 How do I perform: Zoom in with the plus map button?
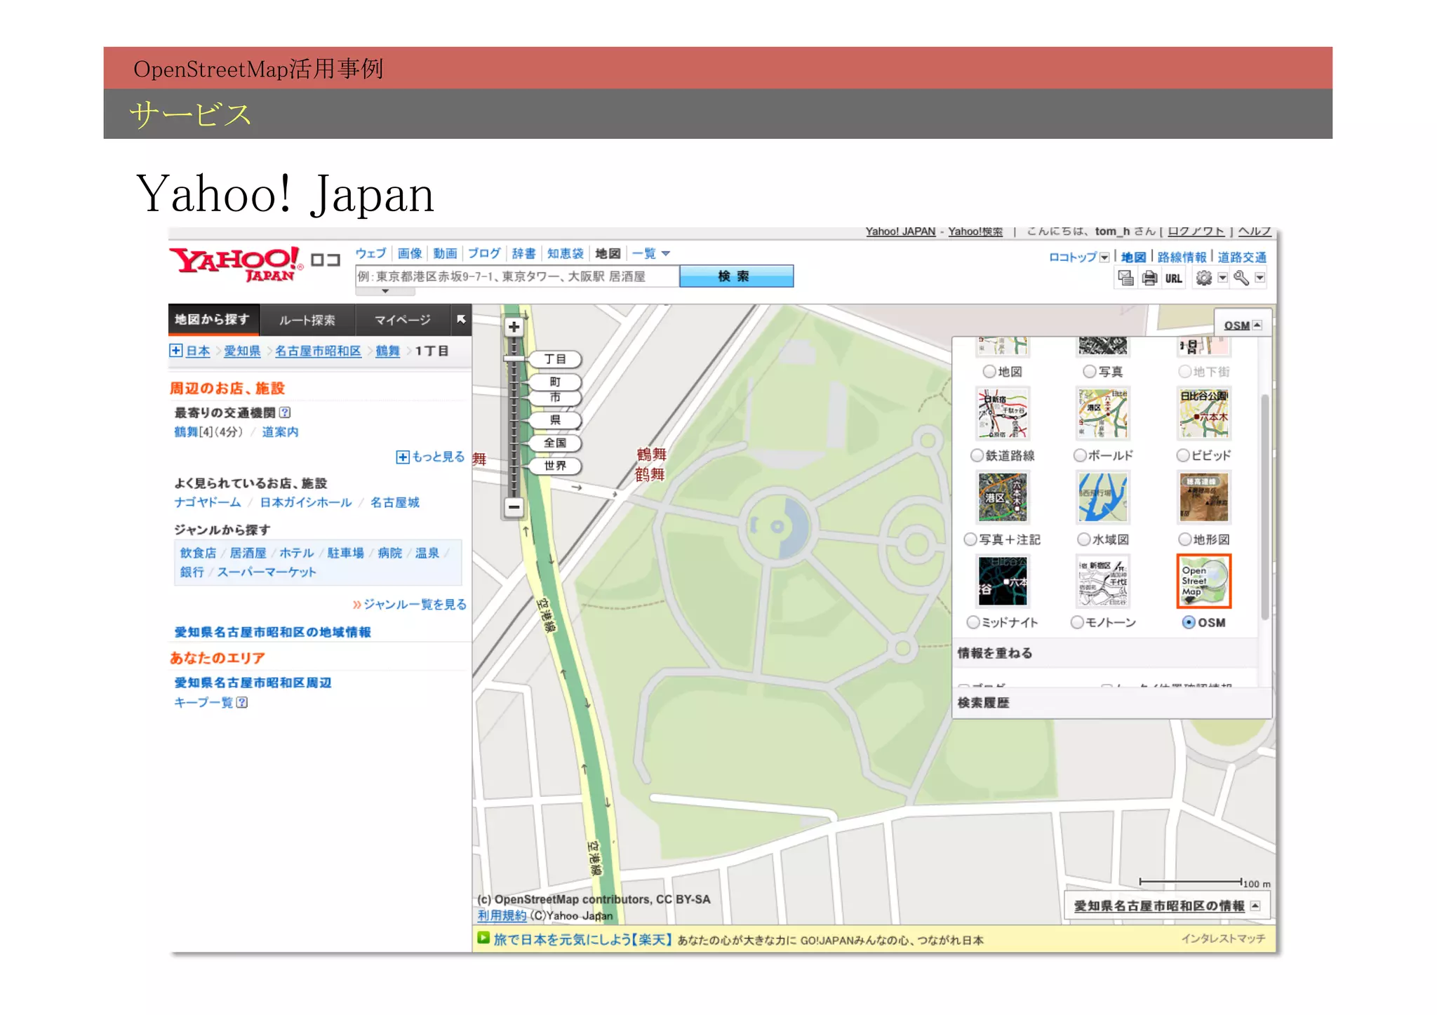[514, 327]
